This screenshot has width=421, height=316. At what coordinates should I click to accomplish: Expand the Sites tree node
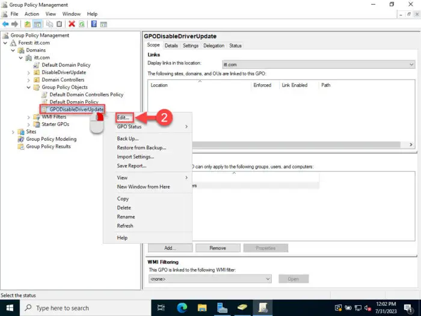tap(13, 132)
